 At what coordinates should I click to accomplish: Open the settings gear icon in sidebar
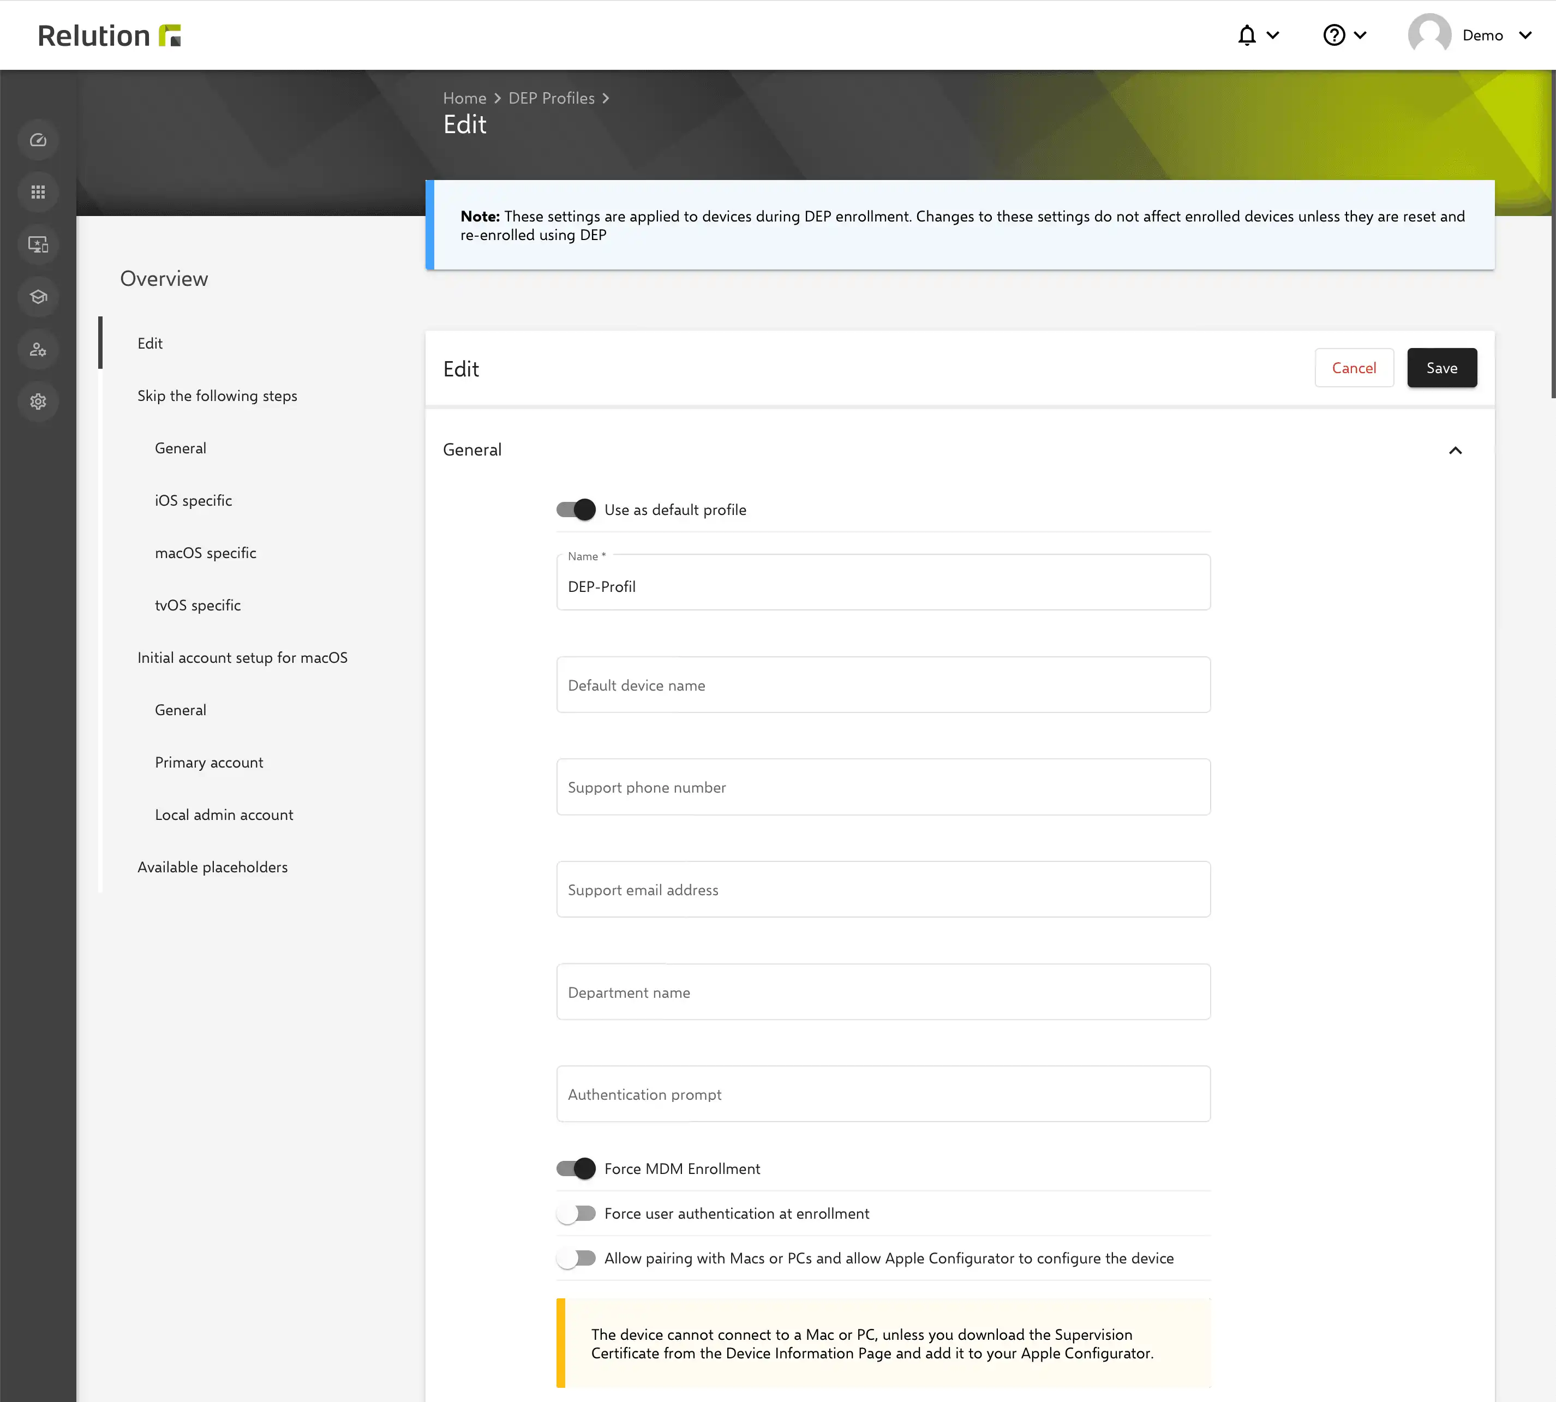38,402
